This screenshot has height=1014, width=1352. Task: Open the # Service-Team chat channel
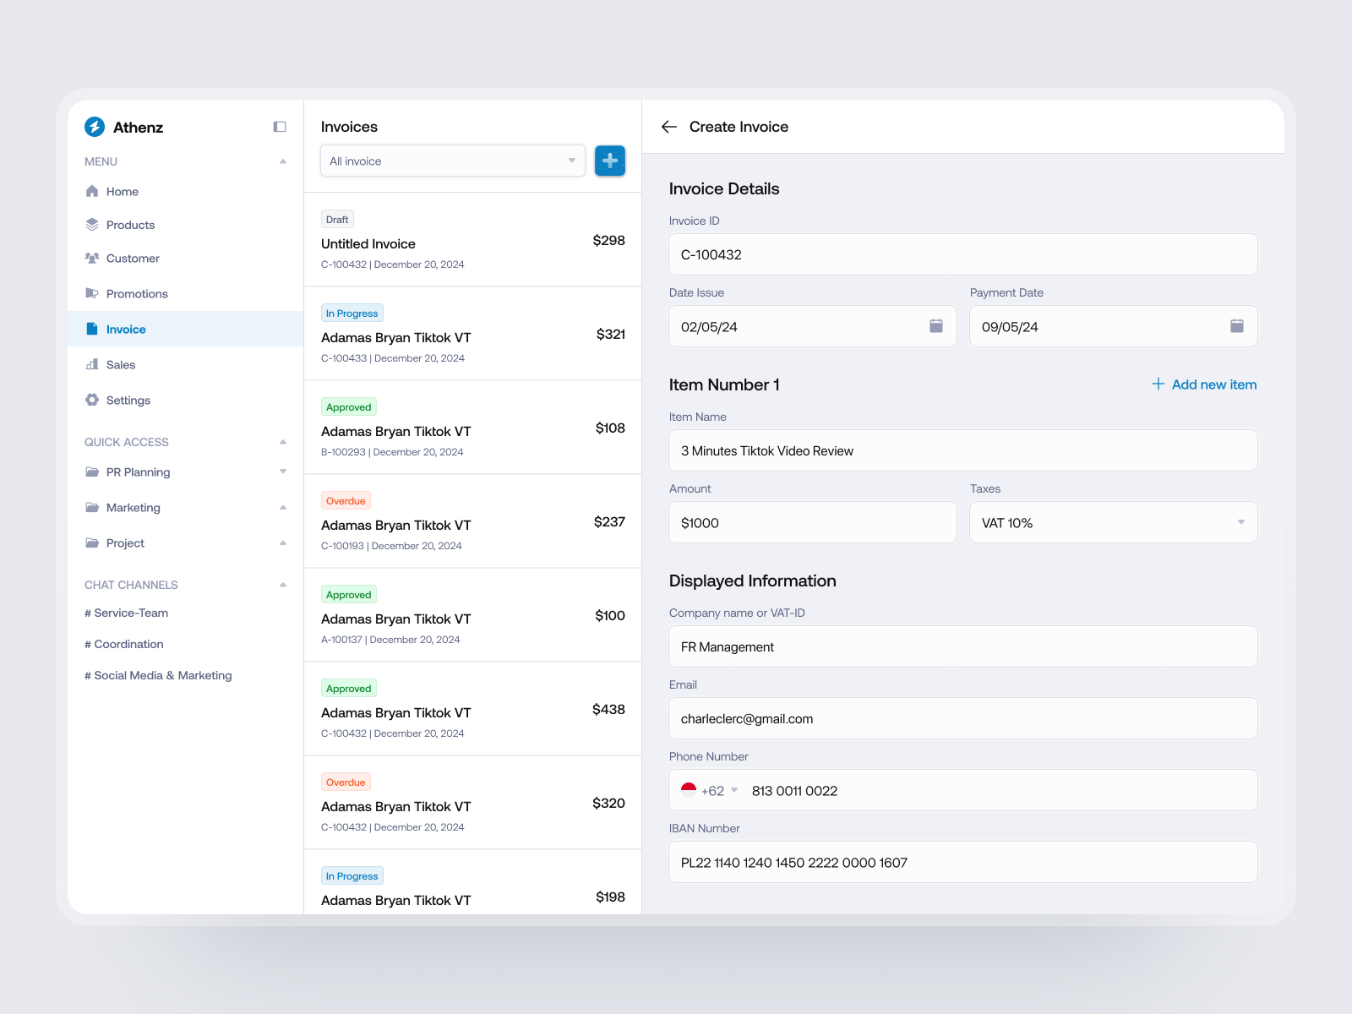125,613
